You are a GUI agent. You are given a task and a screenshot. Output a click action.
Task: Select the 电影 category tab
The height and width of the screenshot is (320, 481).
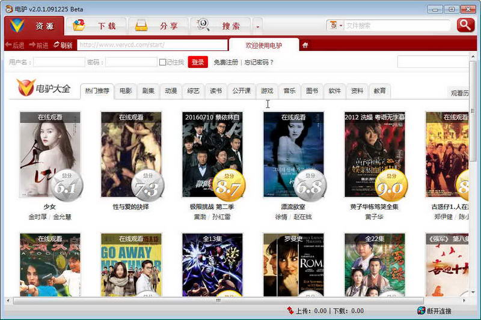pos(126,91)
